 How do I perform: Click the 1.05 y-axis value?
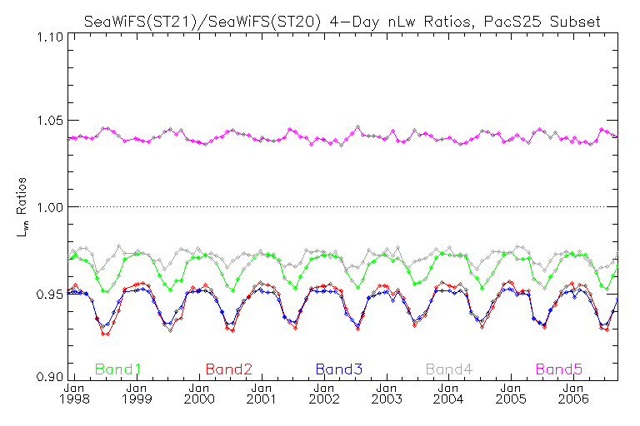(x=50, y=121)
